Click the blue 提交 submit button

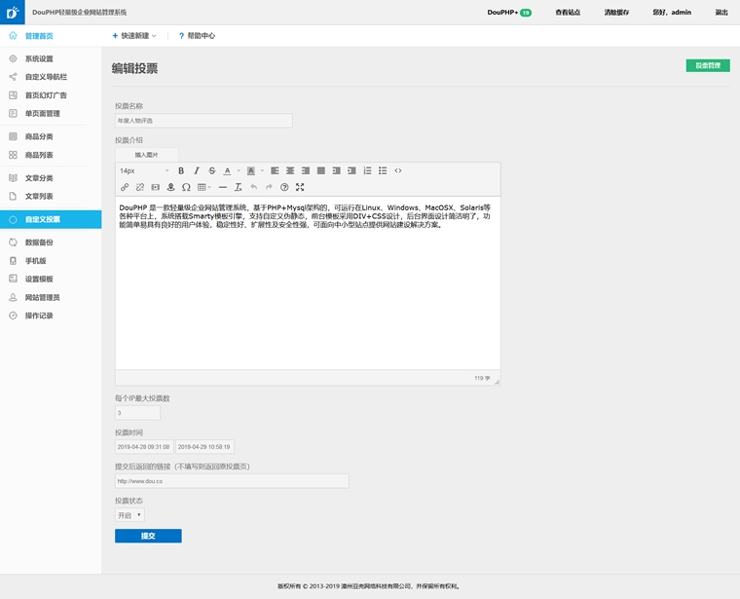click(148, 536)
